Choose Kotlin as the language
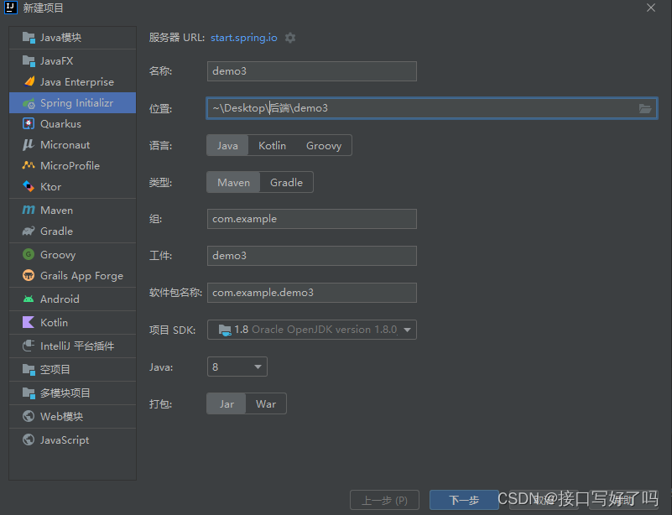 272,145
